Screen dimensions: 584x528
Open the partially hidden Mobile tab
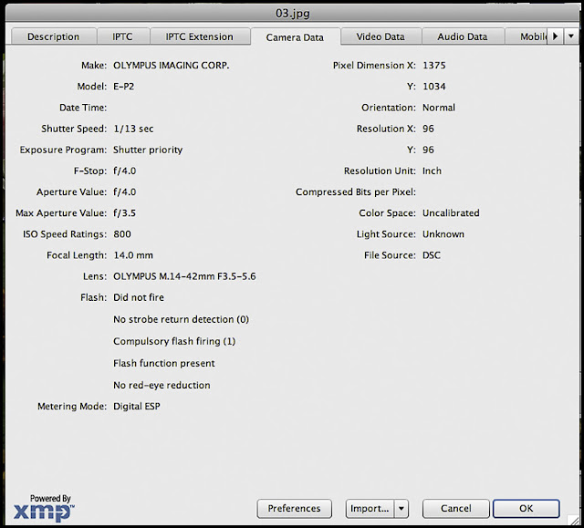tap(526, 36)
